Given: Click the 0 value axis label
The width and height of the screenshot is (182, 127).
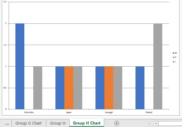Looking at the screenshot, I should click(6, 109).
